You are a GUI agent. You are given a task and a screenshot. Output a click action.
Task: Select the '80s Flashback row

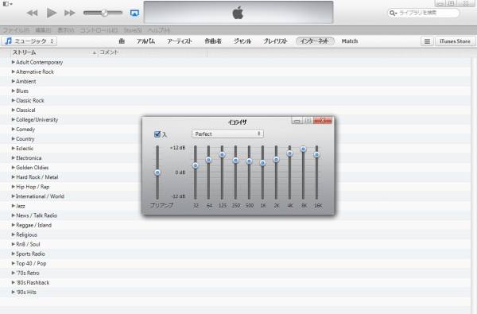[x=236, y=283]
